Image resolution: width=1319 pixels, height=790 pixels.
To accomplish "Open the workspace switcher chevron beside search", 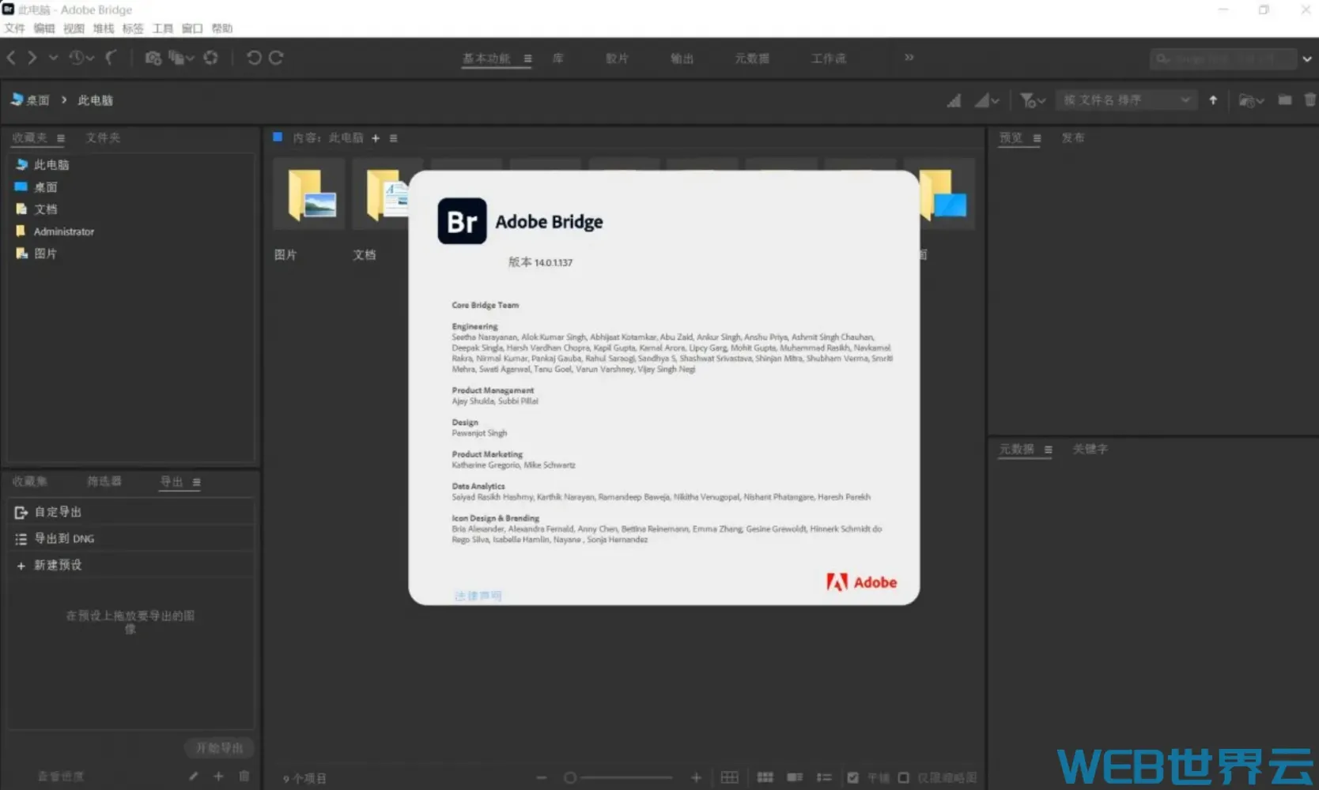I will point(1307,58).
